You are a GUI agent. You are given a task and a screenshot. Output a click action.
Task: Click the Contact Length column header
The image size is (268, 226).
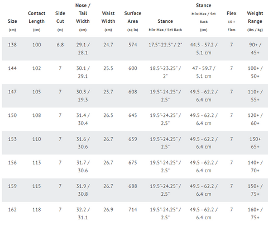(x=36, y=21)
